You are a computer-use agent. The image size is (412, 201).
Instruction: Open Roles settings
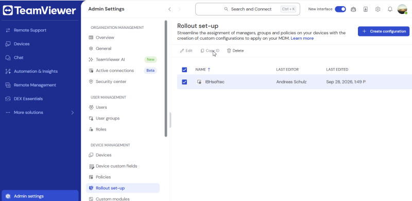tap(101, 129)
